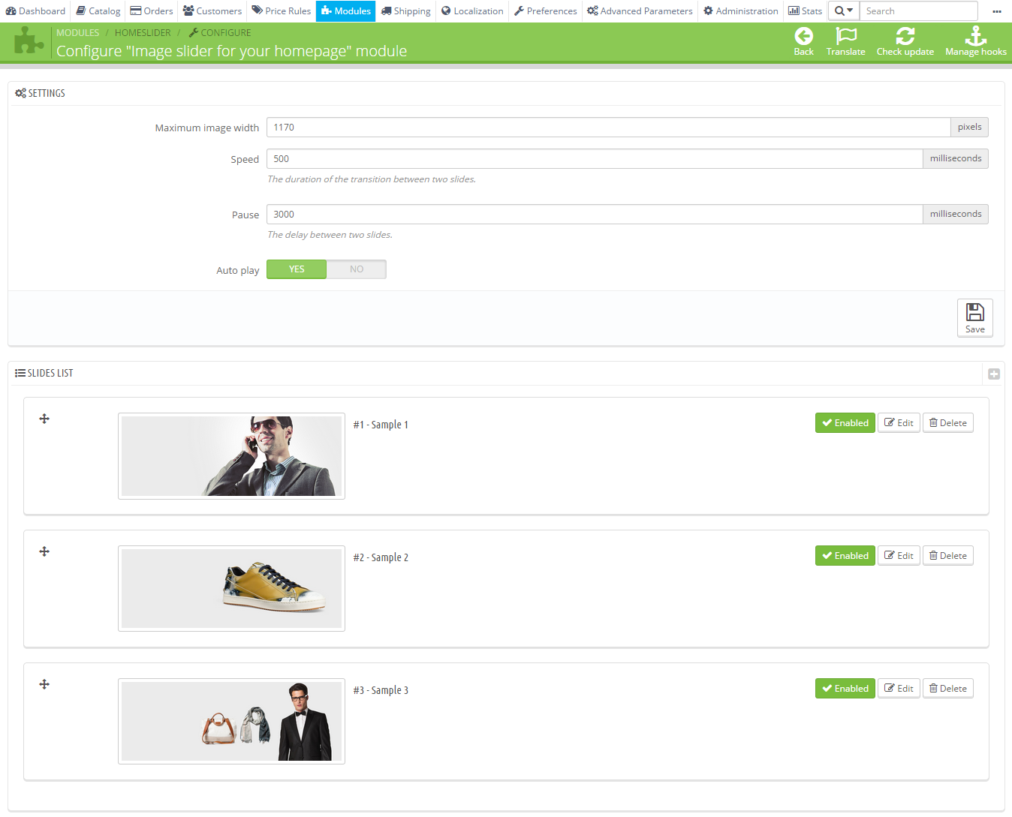The height and width of the screenshot is (817, 1012).
Task: Click the CONFIGURE breadcrumb link
Action: tap(220, 33)
